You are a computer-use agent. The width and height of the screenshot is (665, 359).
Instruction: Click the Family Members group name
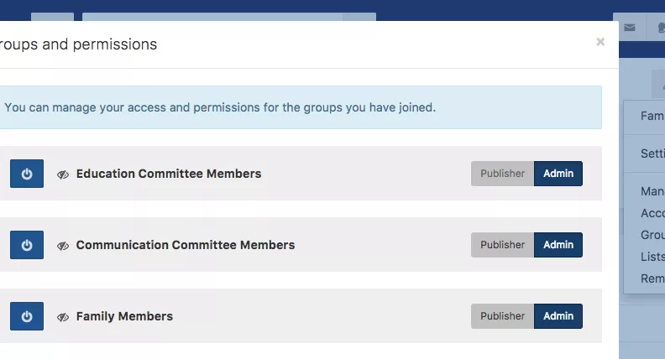[124, 316]
